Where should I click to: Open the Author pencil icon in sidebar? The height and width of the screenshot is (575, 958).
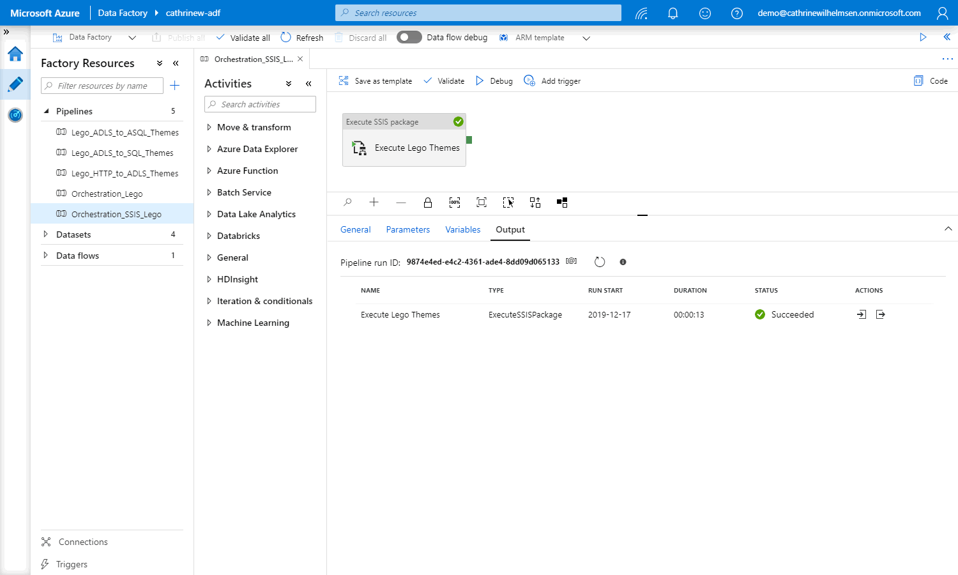[x=15, y=84]
